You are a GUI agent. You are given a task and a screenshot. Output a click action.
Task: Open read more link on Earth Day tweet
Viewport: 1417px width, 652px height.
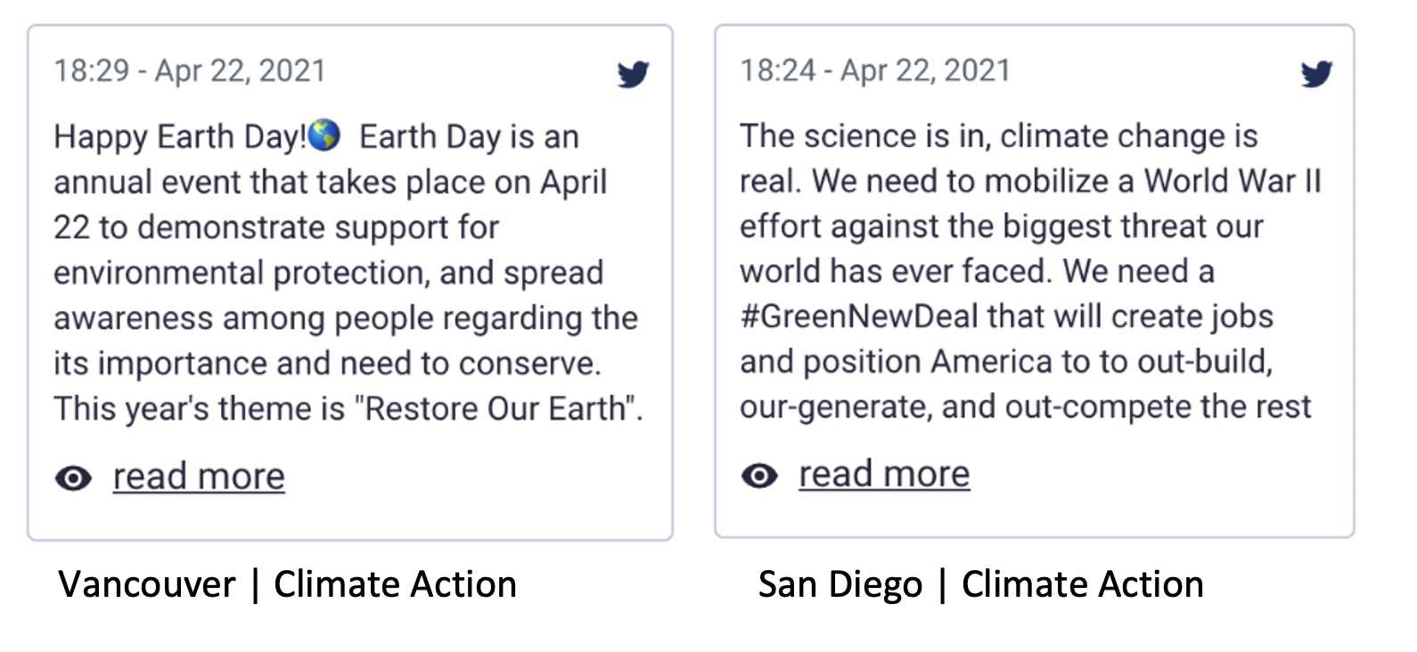(199, 477)
